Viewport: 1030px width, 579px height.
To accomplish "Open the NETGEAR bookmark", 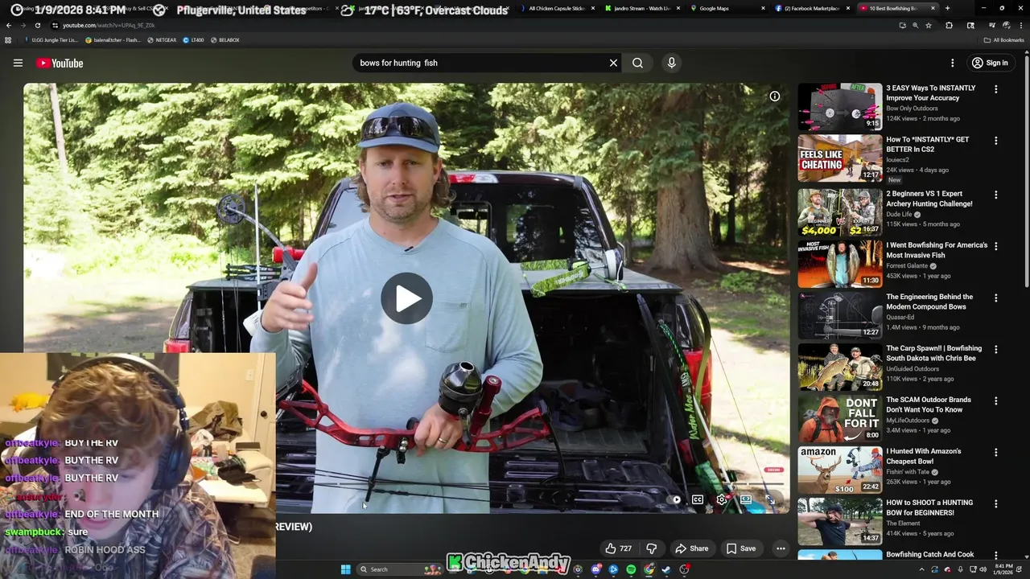I will coord(162,39).
